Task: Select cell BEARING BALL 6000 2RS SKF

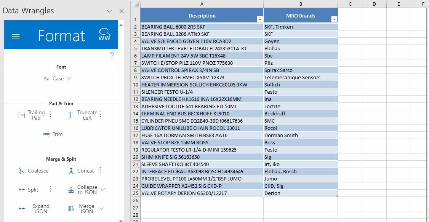Action: [202, 27]
